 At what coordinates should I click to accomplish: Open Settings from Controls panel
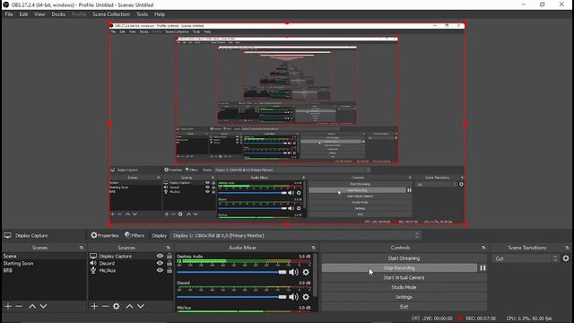click(x=404, y=297)
